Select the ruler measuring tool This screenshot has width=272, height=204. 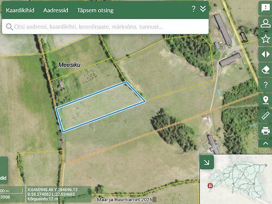point(265,115)
